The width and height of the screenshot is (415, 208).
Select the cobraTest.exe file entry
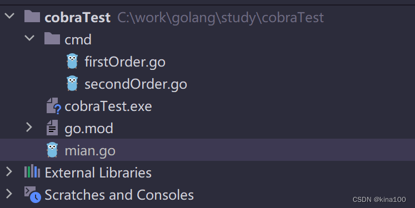(108, 106)
